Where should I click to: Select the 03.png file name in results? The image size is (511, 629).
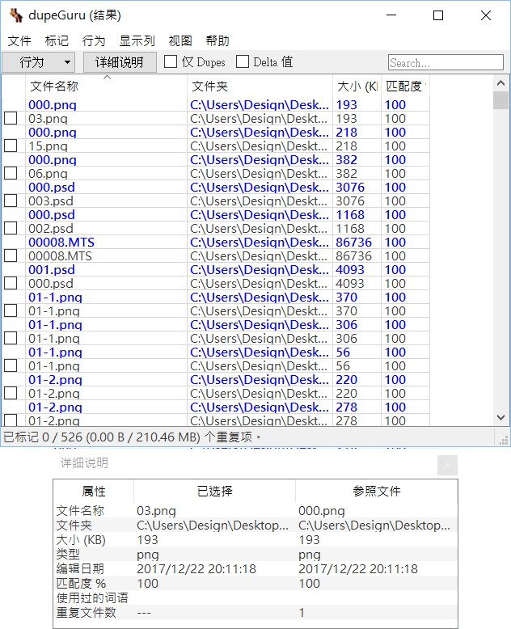pyautogui.click(x=48, y=119)
